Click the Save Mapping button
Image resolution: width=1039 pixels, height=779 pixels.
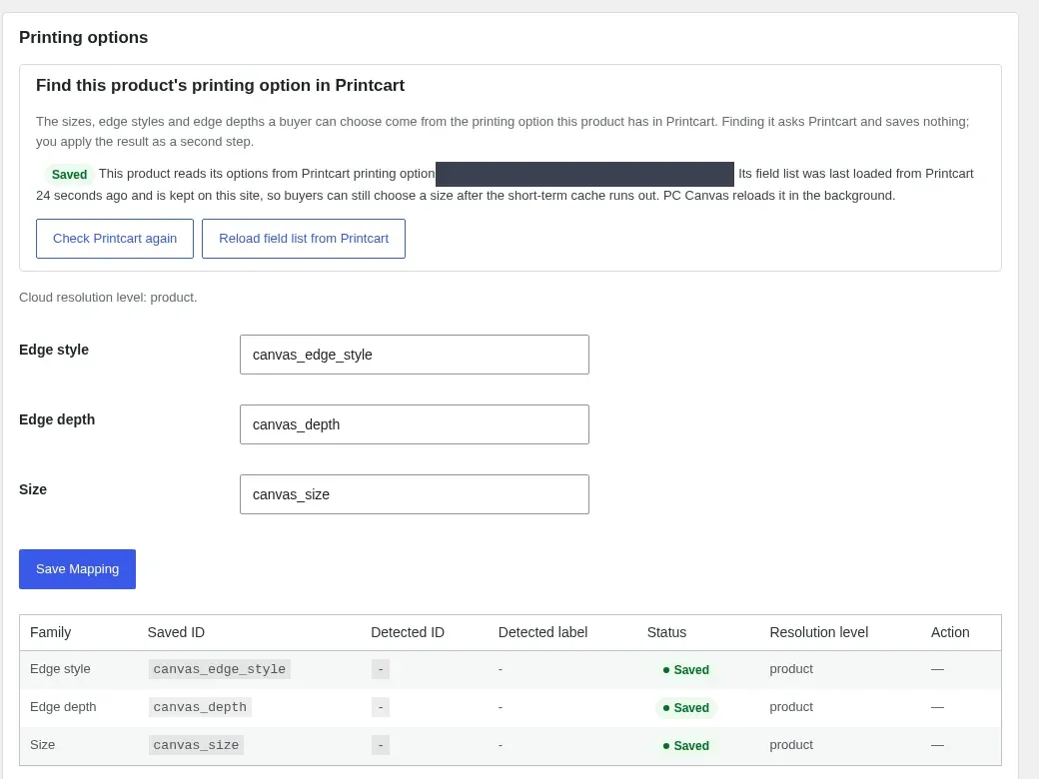tap(77, 569)
